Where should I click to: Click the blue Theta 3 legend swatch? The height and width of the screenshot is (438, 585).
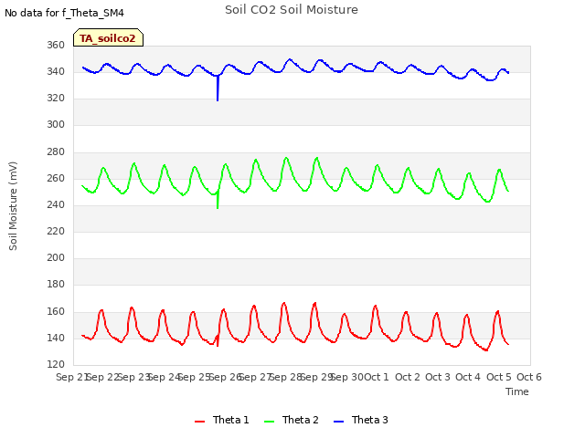point(339,422)
